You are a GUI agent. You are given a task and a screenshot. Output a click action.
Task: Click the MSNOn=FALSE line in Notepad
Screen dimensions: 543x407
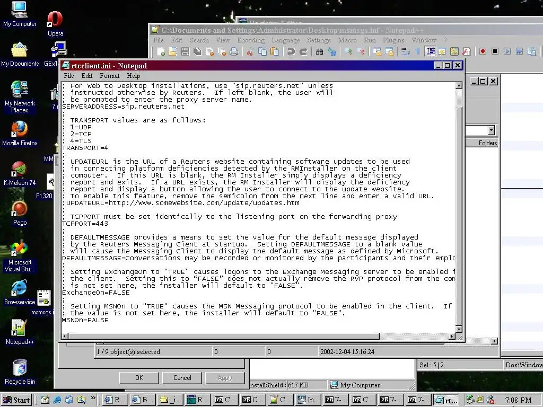(85, 320)
